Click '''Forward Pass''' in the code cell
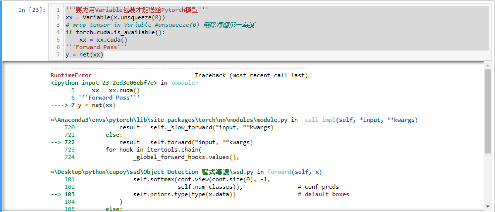The width and height of the screenshot is (495, 212). point(96,48)
